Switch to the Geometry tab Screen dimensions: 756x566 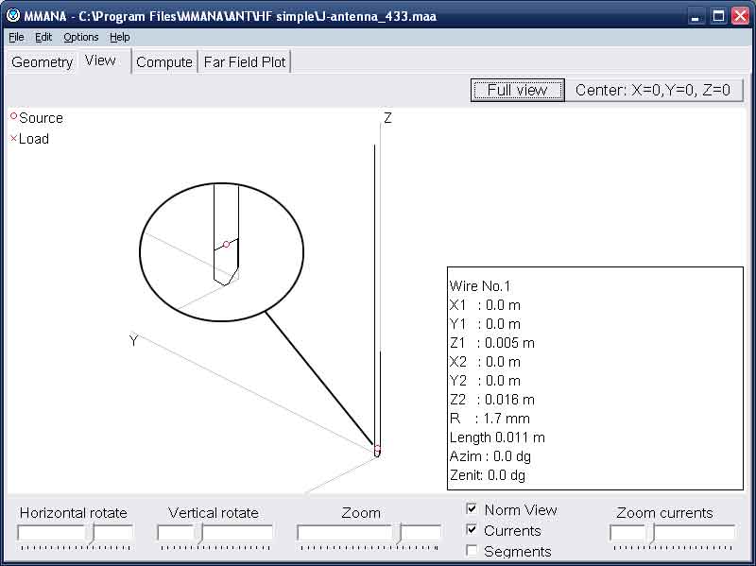point(42,62)
